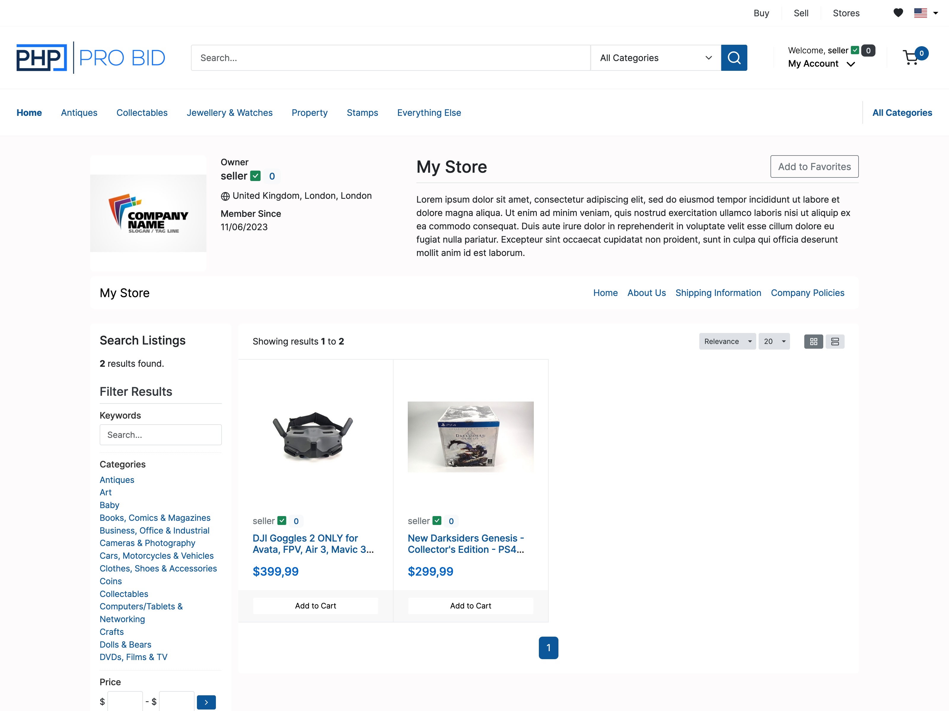Open the Jewellery & Watches menu
The width and height of the screenshot is (949, 711).
[x=230, y=112]
